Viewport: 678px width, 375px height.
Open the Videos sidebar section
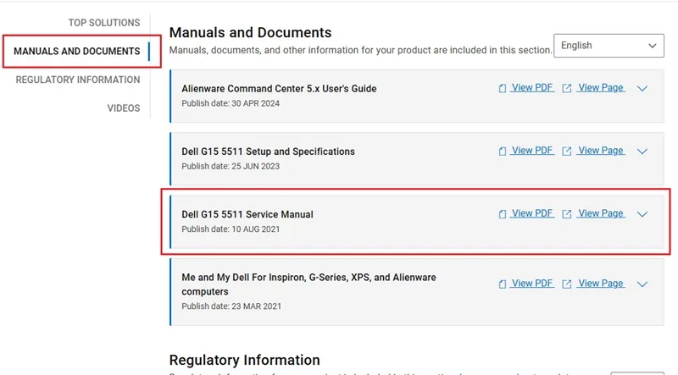coord(124,108)
